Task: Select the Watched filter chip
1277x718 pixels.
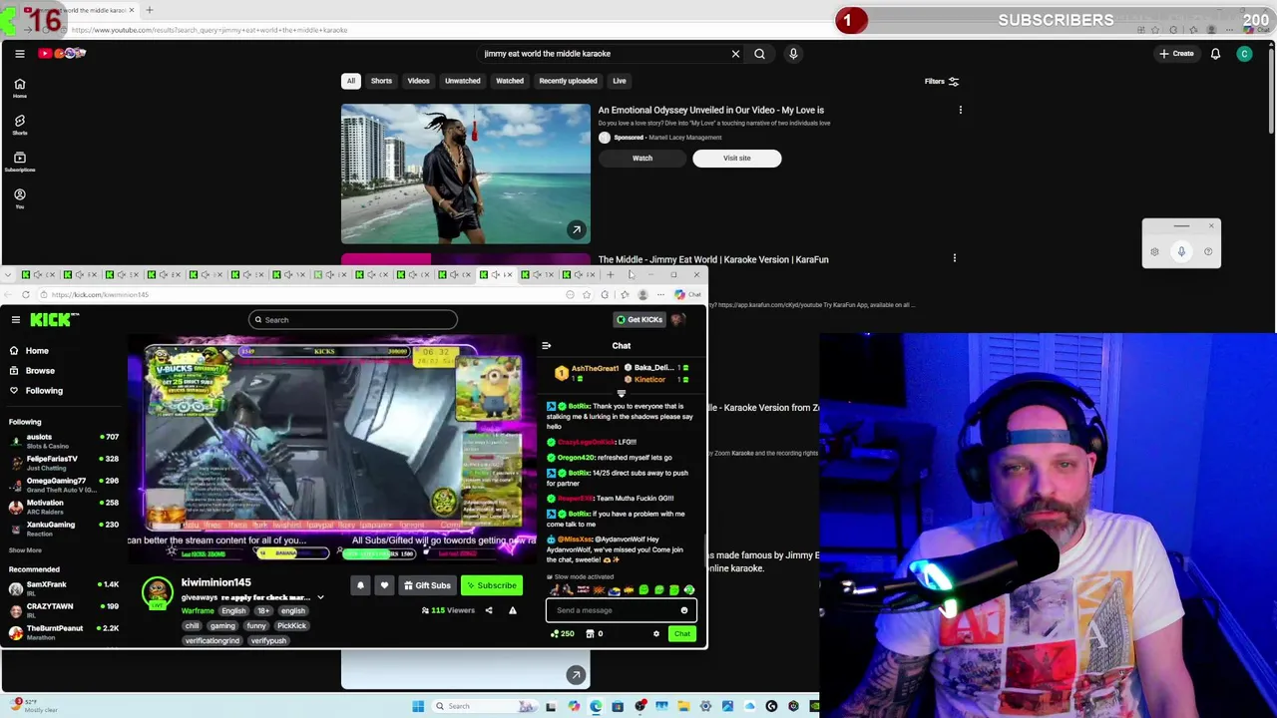Action: pos(510,81)
